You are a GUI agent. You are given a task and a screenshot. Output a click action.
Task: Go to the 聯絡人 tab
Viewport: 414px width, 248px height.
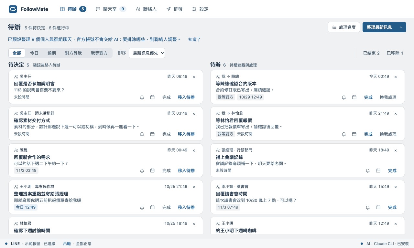(146, 9)
